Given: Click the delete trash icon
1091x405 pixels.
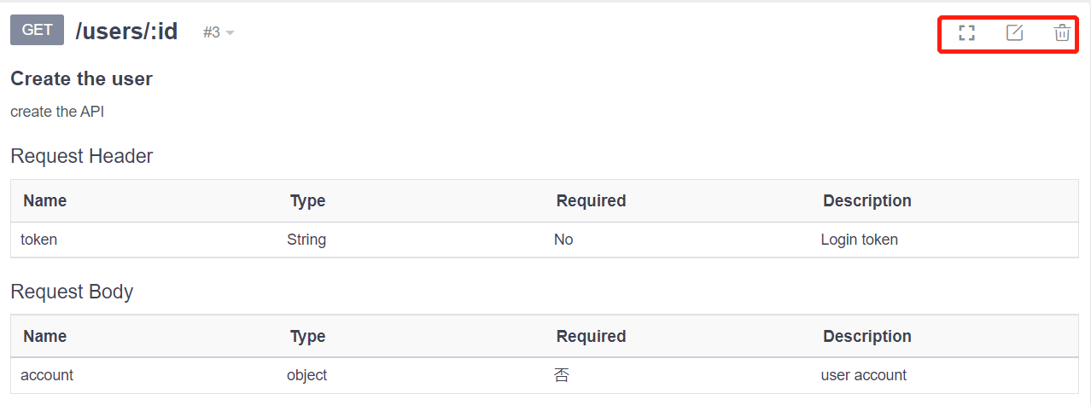Looking at the screenshot, I should click(x=1062, y=33).
